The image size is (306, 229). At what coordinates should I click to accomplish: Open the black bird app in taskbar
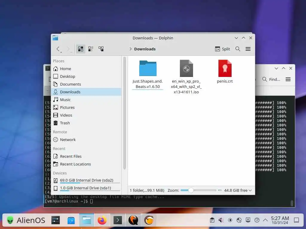click(133, 220)
